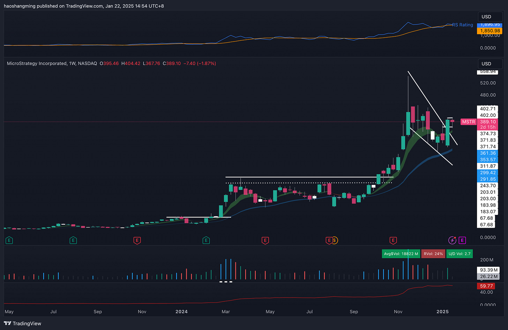Click the 480.00 price axis label

pos(488,95)
